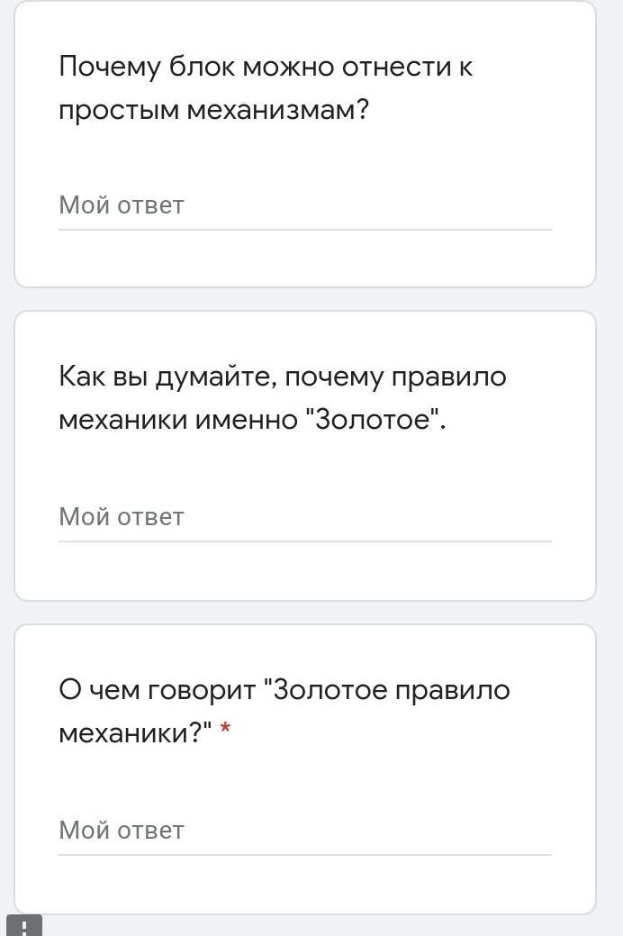Click empty space in the third question card

tap(305, 886)
